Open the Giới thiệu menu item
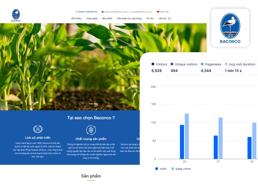This screenshot has height=184, width=258. [76, 18]
